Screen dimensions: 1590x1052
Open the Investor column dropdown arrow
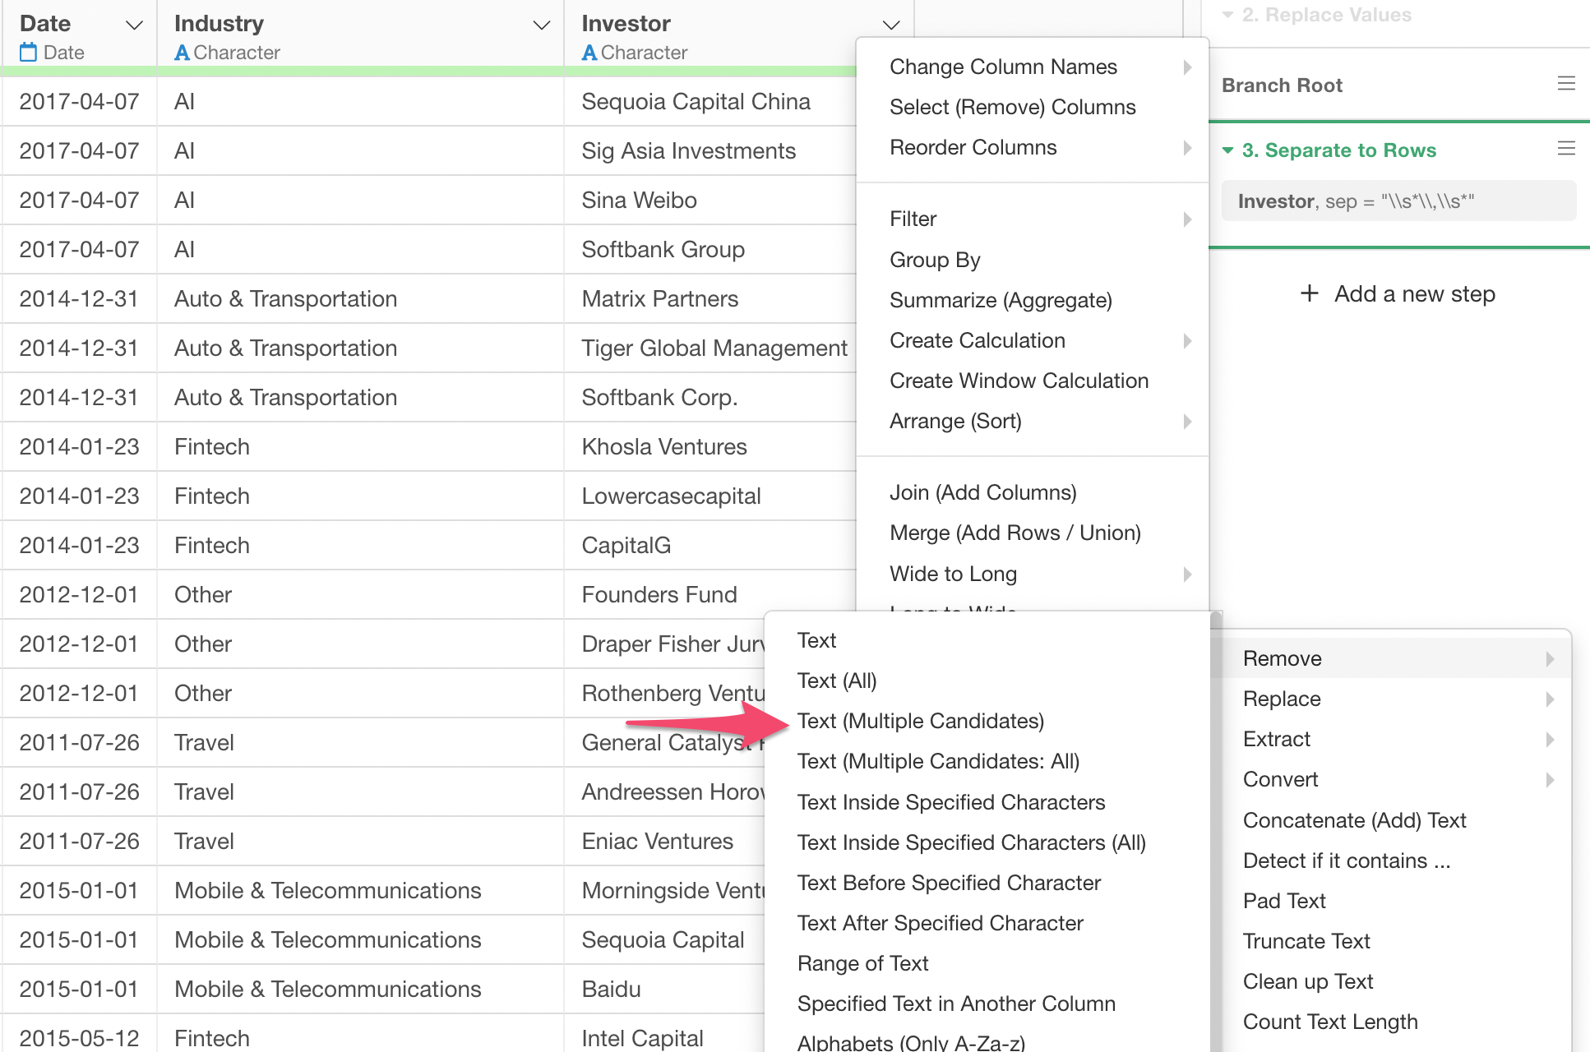pyautogui.click(x=890, y=25)
